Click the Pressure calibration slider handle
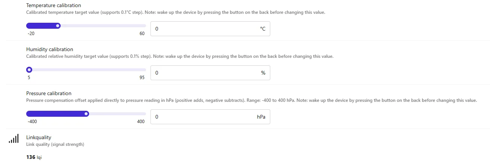490x163 pixels. tap(86, 114)
